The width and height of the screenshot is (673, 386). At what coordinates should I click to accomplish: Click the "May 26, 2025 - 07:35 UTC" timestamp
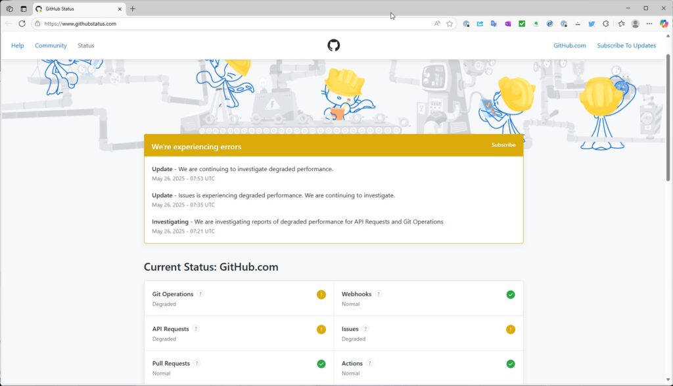pos(183,205)
